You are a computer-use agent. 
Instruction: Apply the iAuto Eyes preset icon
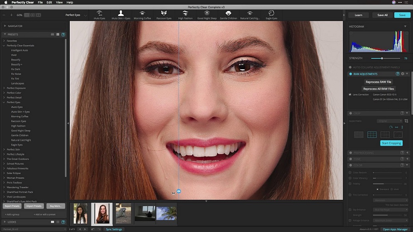coord(99,13)
